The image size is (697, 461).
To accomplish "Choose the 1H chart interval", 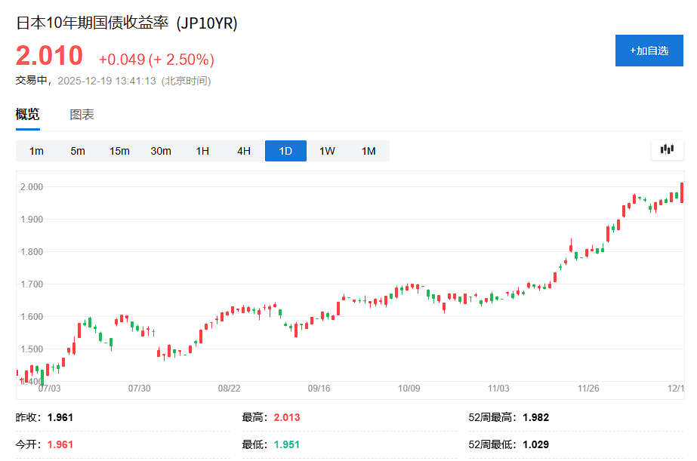I will tap(202, 151).
